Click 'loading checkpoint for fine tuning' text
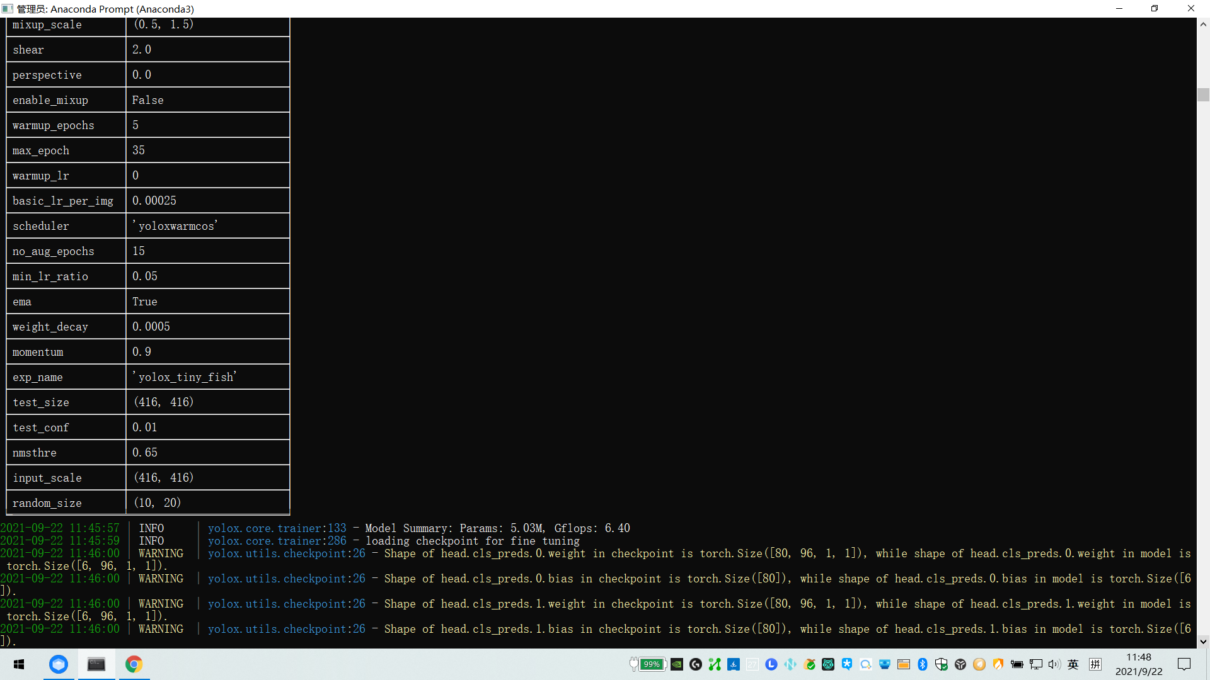This screenshot has width=1210, height=680. pos(473,541)
